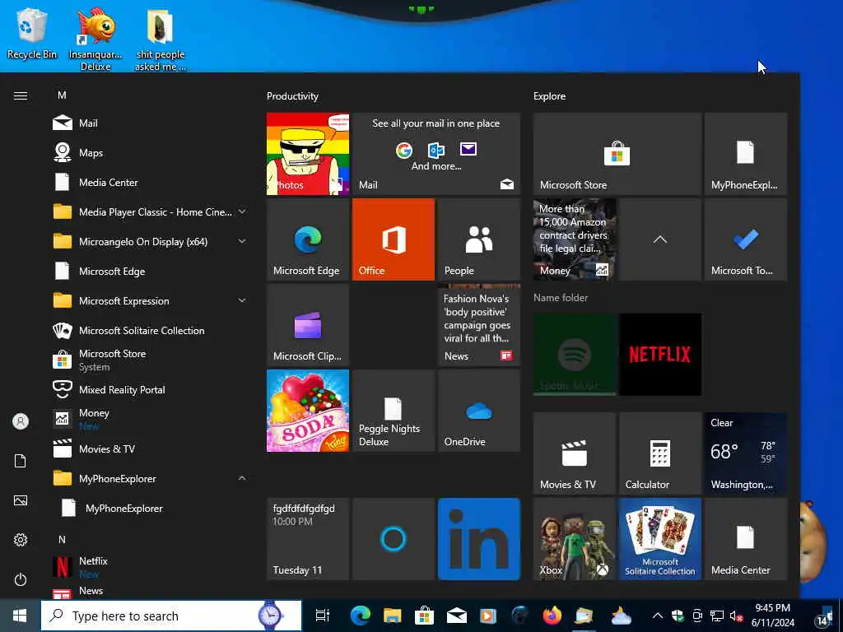Viewport: 843px width, 632px height.
Task: Click the Microsoft Edge tile
Action: [x=308, y=239]
